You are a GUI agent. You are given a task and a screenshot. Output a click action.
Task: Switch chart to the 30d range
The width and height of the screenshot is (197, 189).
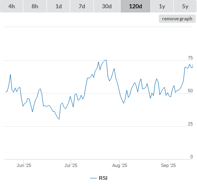tap(107, 6)
